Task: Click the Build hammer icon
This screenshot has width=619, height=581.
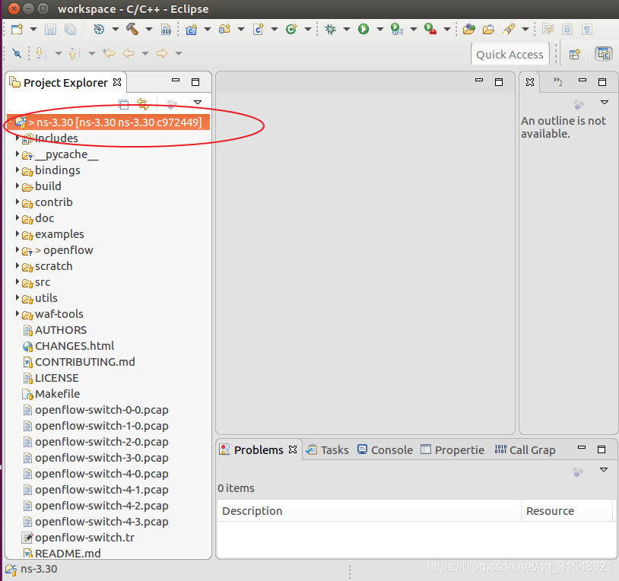Action: [132, 29]
